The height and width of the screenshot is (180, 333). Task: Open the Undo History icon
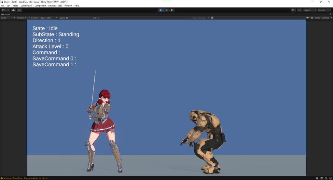tap(293, 10)
